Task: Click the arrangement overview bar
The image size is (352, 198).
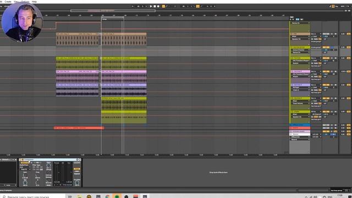Action: 113,10
